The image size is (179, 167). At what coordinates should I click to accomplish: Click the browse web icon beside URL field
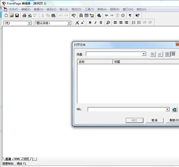coord(175,109)
